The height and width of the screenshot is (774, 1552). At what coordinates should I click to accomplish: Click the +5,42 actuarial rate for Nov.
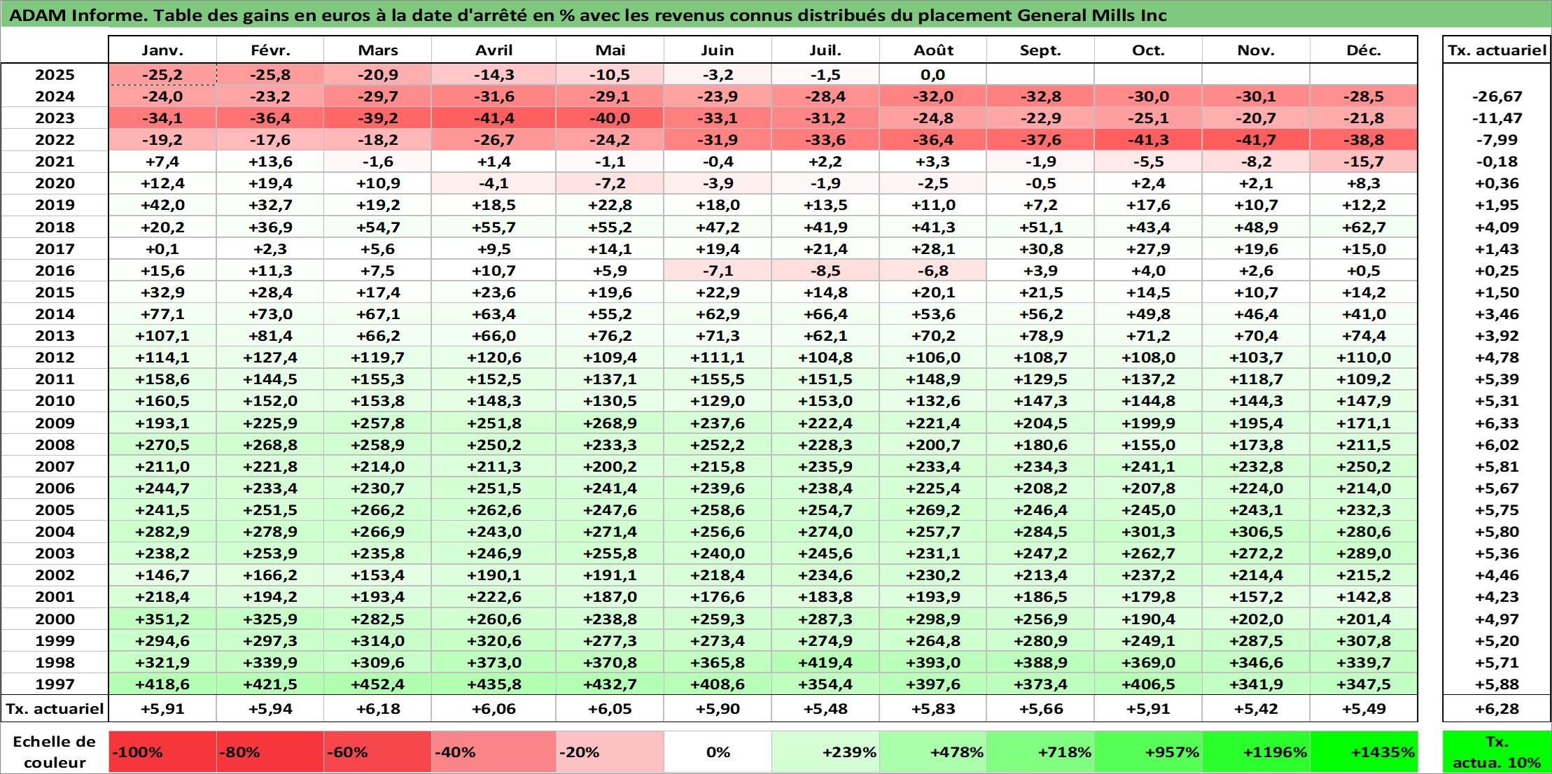coord(1256,709)
